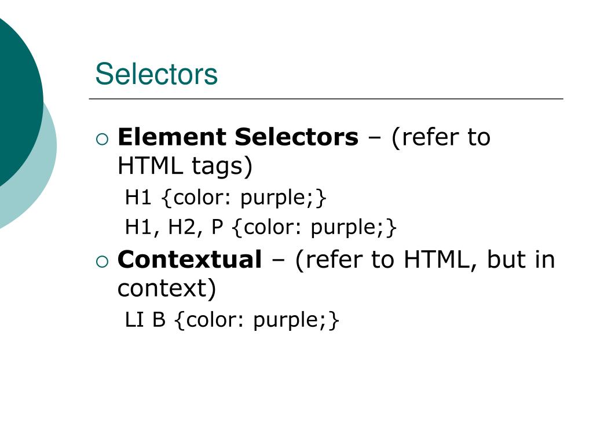The image size is (593, 445).
Task: Click the word context) below Contextual
Action: [167, 289]
